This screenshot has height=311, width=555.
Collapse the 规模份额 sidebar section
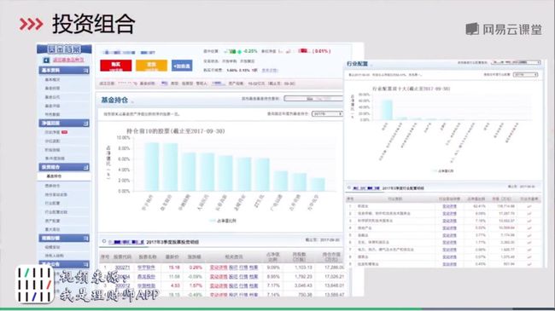[x=85, y=239]
